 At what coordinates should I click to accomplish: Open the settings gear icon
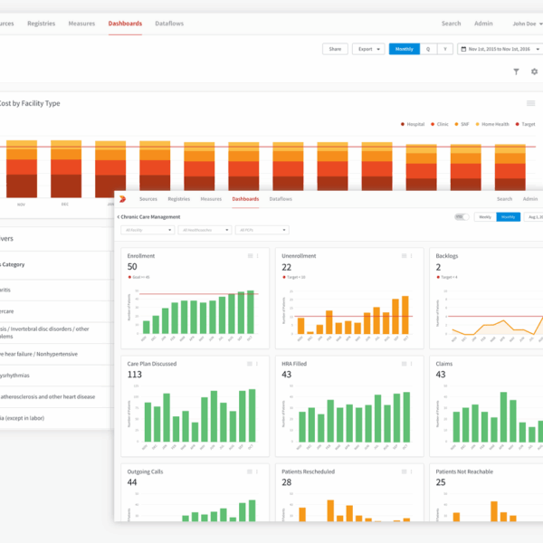tap(534, 71)
